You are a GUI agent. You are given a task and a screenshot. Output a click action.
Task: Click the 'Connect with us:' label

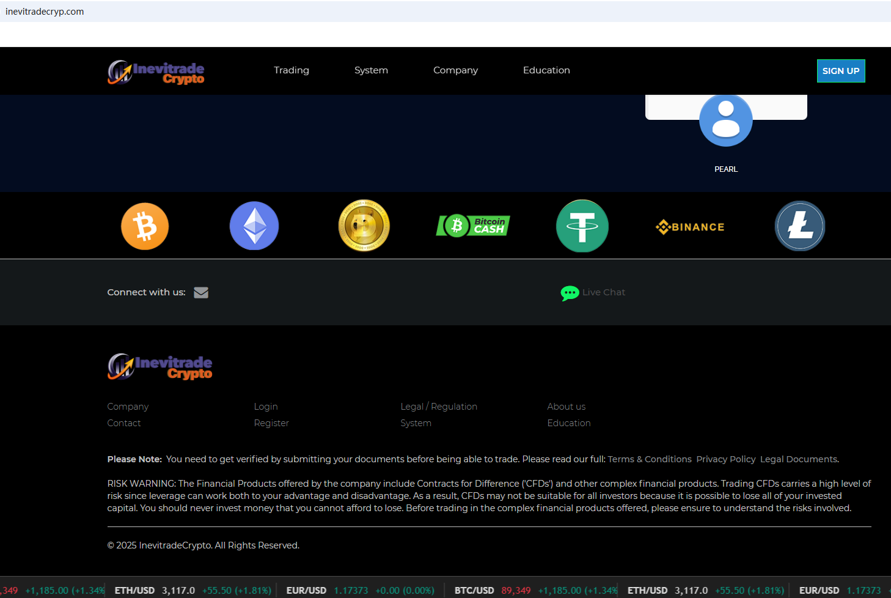[x=147, y=292]
